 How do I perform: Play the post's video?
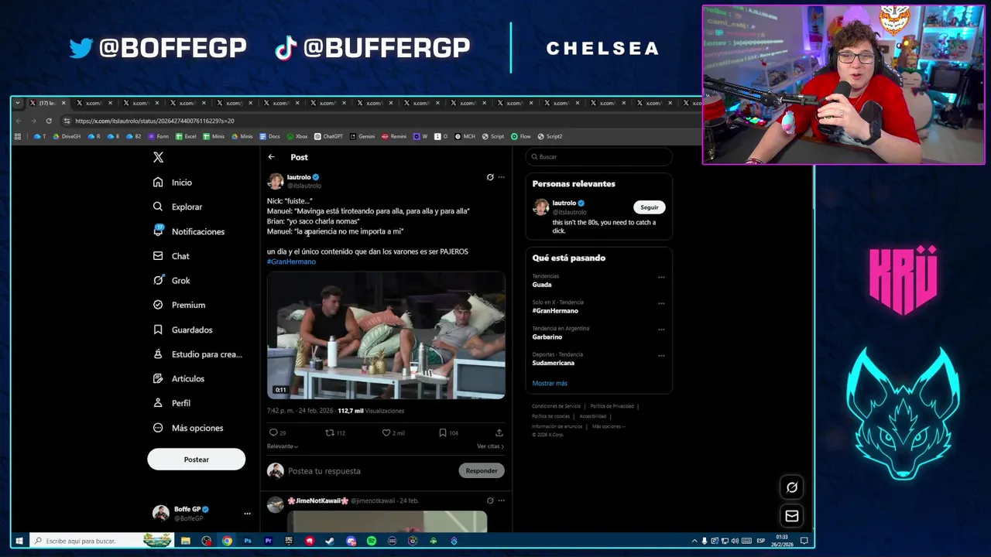[x=386, y=336]
